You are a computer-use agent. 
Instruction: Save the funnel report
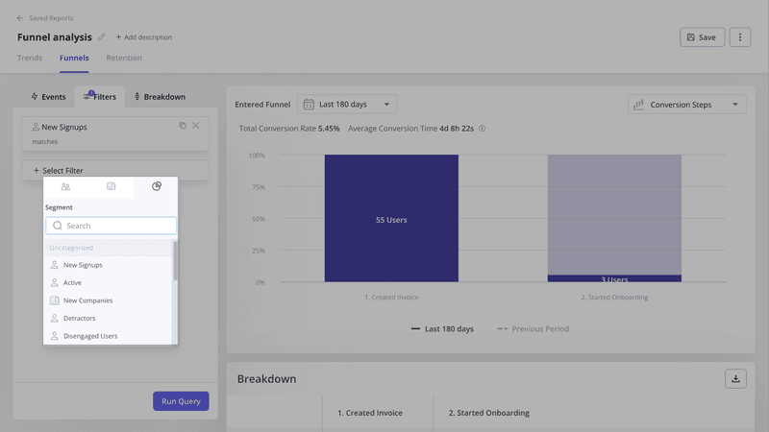tap(702, 37)
